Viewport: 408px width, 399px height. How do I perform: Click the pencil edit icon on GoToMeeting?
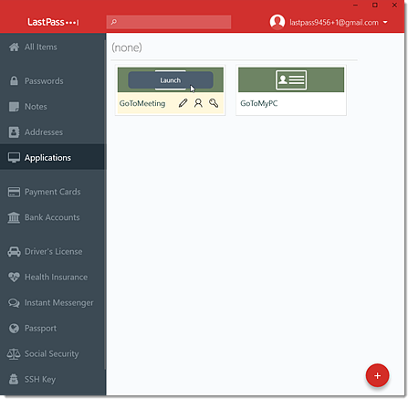pos(183,103)
